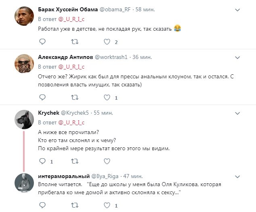Open the 36 мин. tweet timestamp
Screen dimensions: 256x212
point(142,57)
